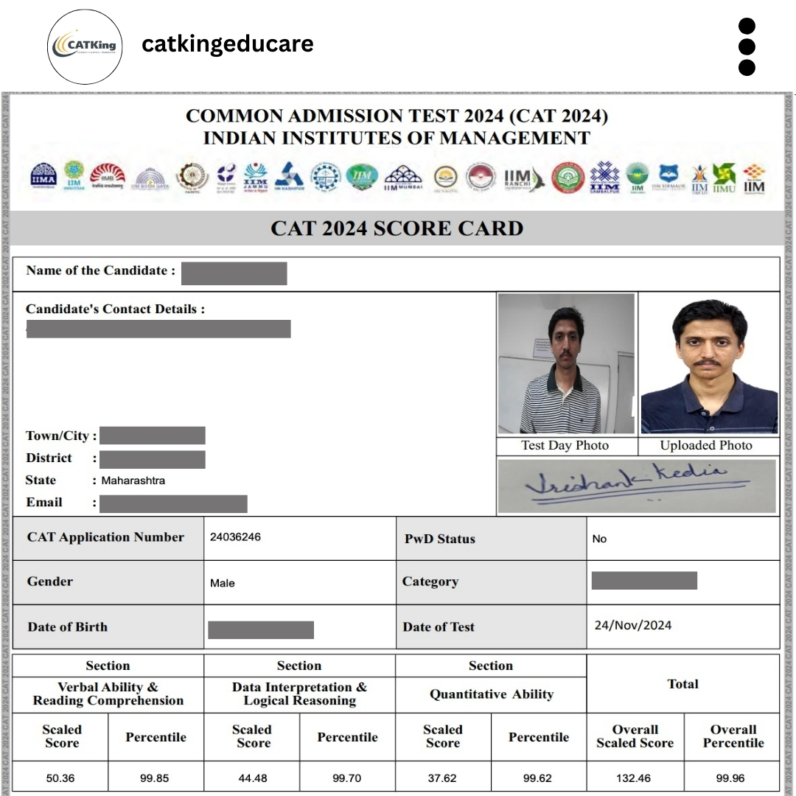Click the green IIMU pinwheel logo
Image resolution: width=796 pixels, height=796 pixels.
pyautogui.click(x=725, y=178)
